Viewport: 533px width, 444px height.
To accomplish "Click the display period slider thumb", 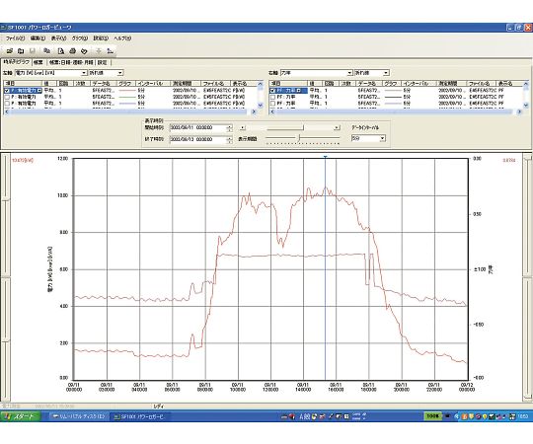I will tap(299, 137).
